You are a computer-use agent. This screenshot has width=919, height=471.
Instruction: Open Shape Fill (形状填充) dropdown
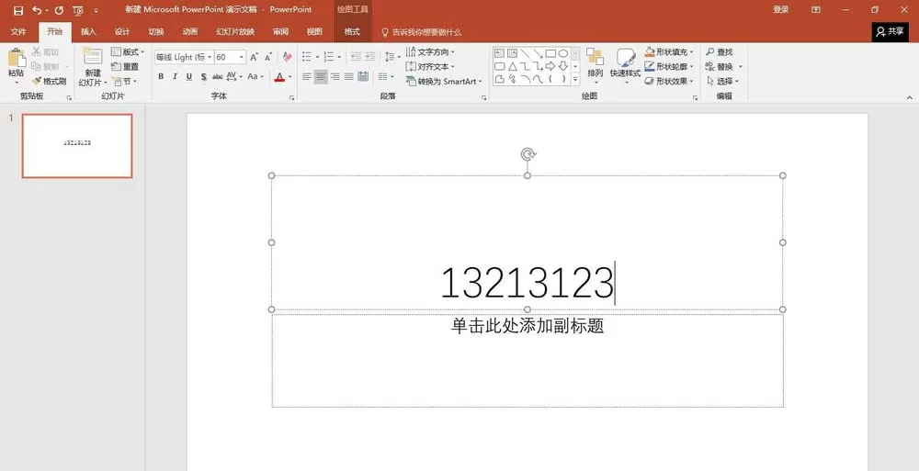(669, 52)
